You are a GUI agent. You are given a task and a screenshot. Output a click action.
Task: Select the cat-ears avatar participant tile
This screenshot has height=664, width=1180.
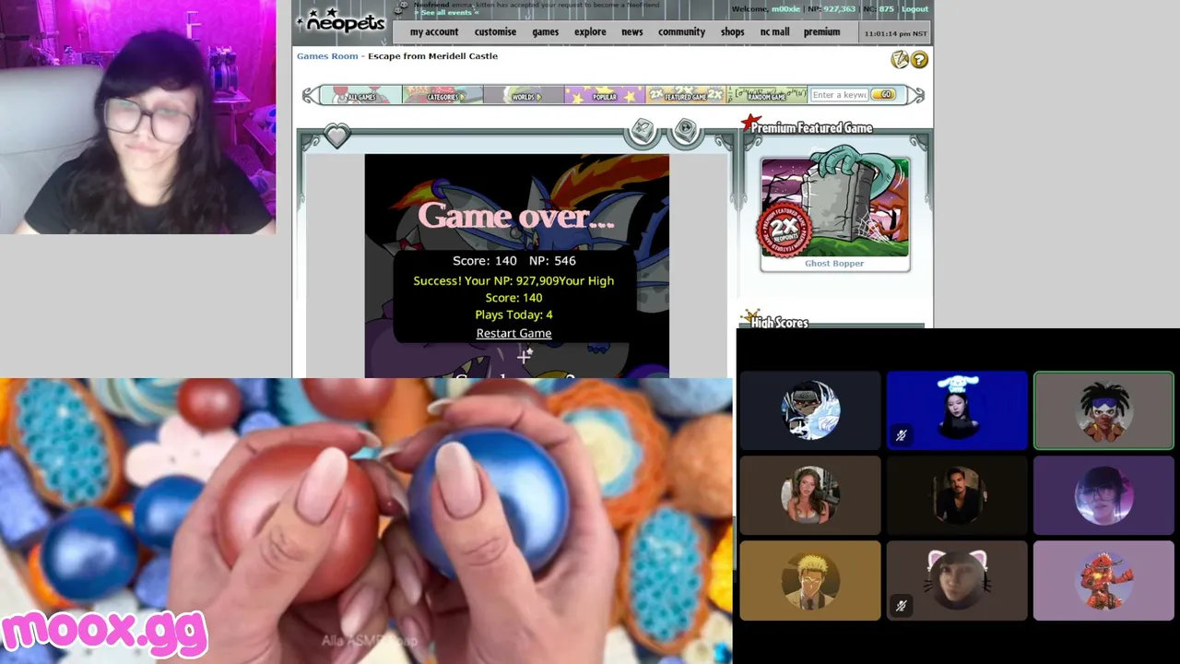pos(957,581)
